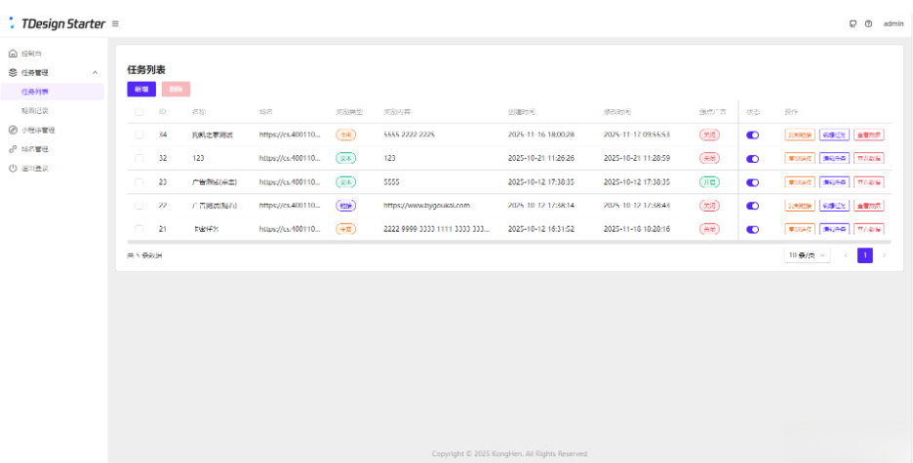Viewport: 913px width, 463px height.
Task: Click the power icon for 退出登录
Action: [13, 168]
